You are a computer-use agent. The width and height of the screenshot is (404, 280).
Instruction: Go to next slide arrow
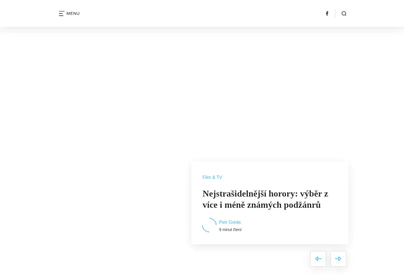click(338, 259)
